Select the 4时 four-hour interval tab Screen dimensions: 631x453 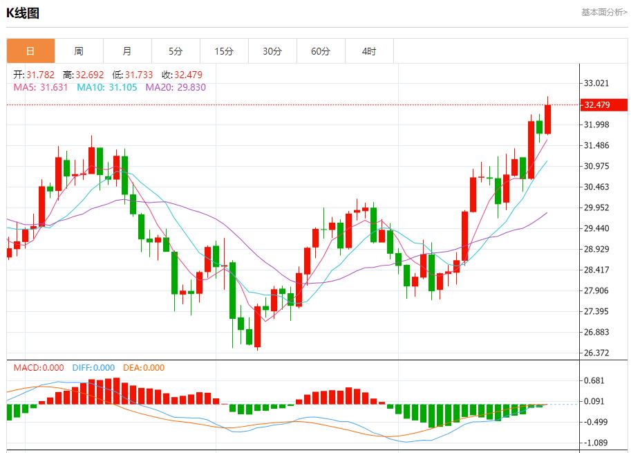(369, 50)
